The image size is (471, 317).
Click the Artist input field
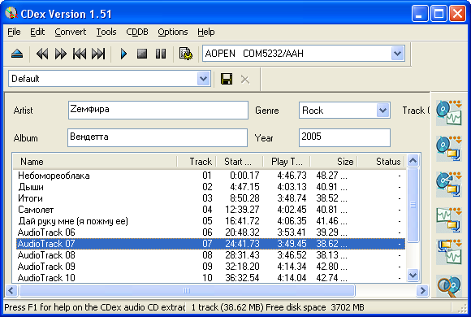point(158,110)
